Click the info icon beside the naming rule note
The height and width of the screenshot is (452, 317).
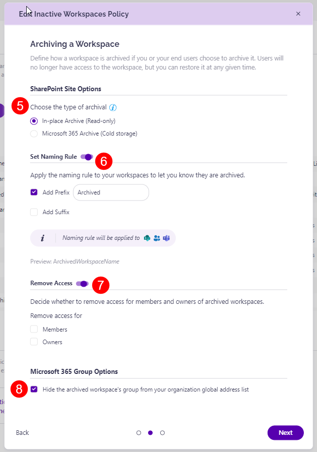(x=42, y=237)
